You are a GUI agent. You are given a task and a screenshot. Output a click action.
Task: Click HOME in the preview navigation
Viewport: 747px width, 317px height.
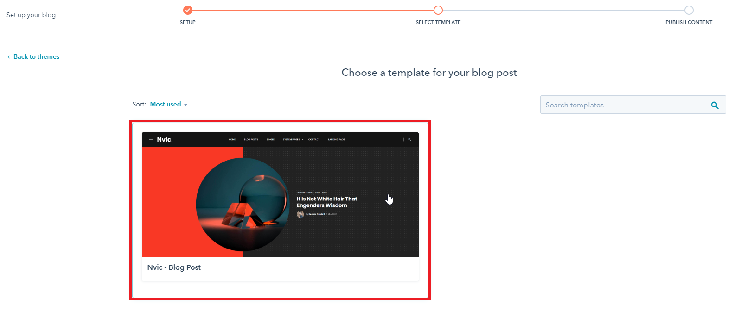pyautogui.click(x=232, y=139)
